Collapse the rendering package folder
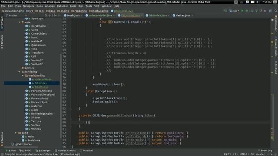Screen dimensions: 278x156 click(x=19, y=72)
